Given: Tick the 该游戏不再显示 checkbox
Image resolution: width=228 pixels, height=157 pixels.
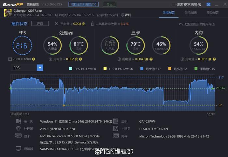Looking at the screenshot, I should coord(173,5).
